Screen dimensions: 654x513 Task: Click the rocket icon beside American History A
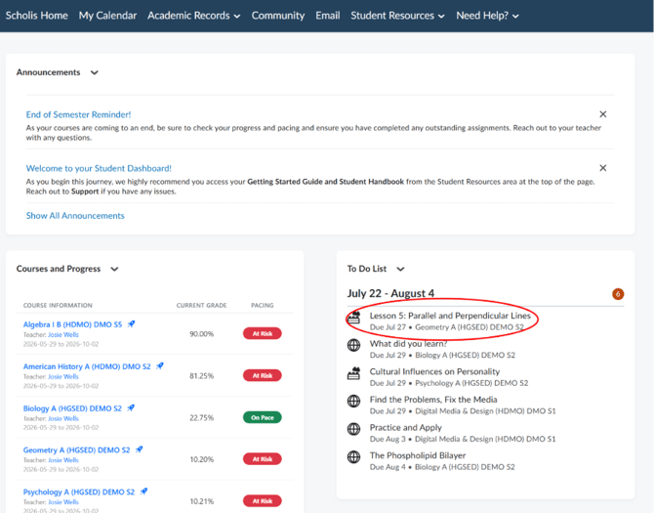[160, 366]
